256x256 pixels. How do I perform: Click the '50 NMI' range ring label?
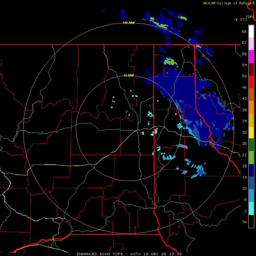pos(129,75)
